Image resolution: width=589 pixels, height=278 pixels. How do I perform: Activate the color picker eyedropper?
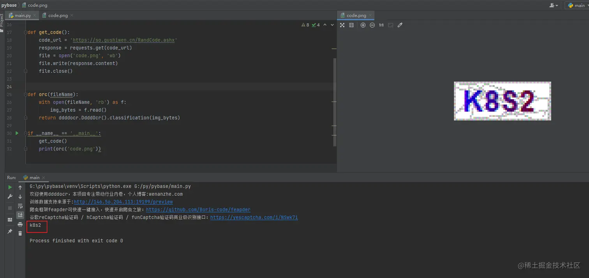click(x=400, y=25)
